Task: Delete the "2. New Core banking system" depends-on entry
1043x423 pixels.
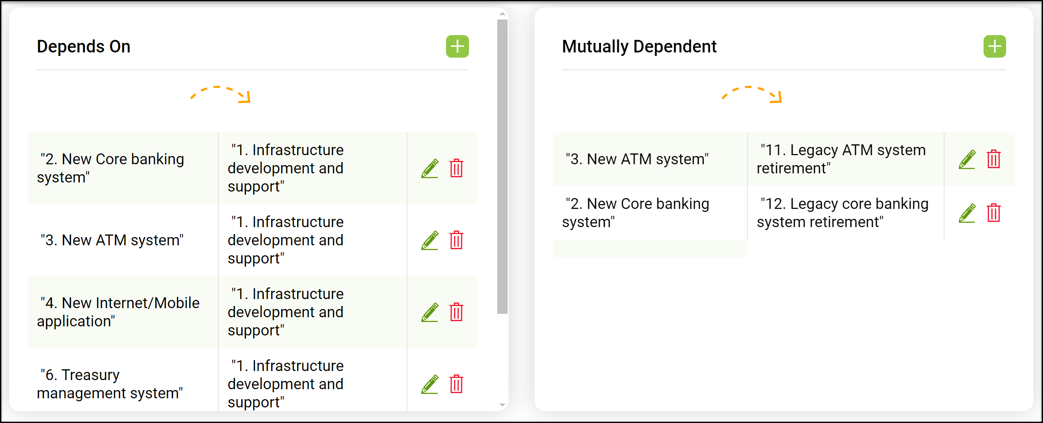Action: [456, 168]
